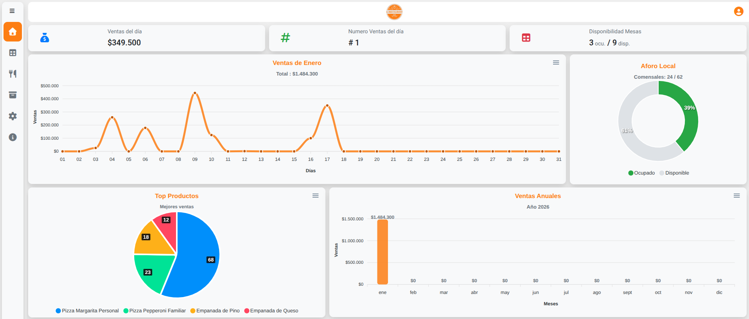749x319 pixels.
Task: Open the settings gear icon
Action: pyautogui.click(x=13, y=116)
